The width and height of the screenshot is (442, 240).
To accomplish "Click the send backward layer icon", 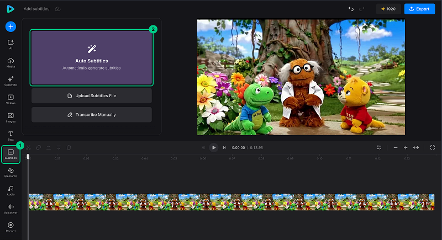I will [x=59, y=147].
